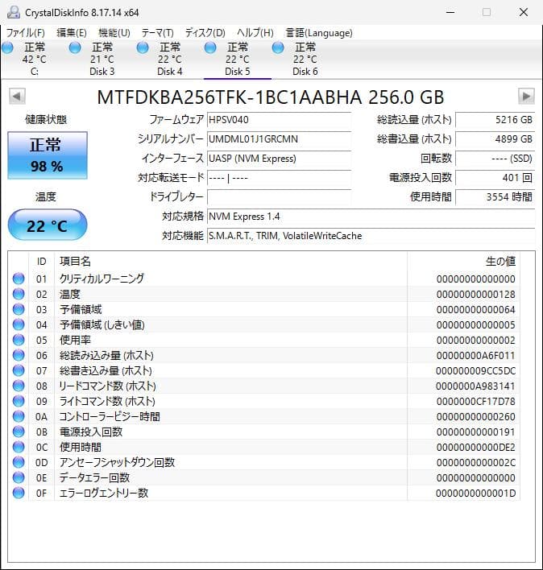543x570 pixels.
Task: Click raw value 00000000A6F011
Action: point(475,355)
